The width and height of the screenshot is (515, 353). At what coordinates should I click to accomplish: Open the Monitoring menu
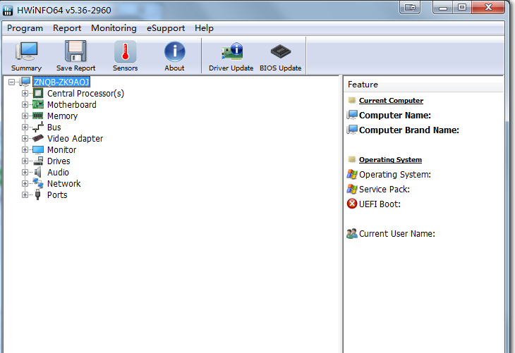[x=114, y=28]
